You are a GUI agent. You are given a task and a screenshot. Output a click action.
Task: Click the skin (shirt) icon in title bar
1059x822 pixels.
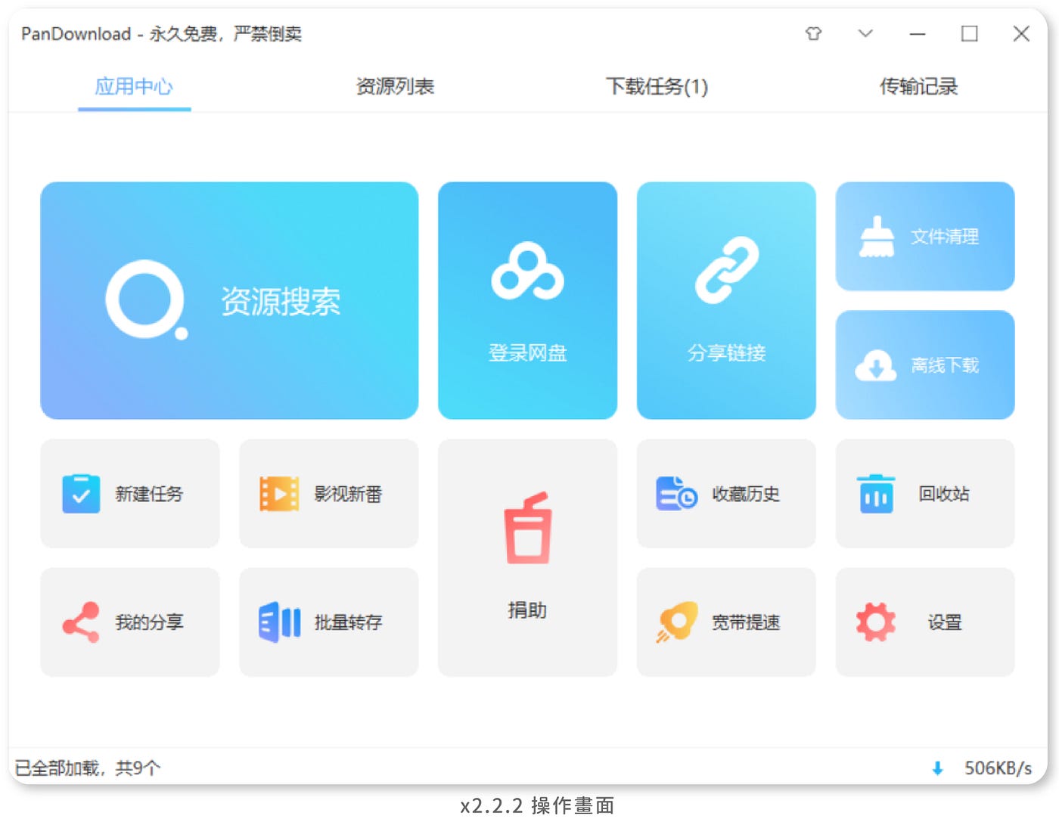tap(813, 33)
